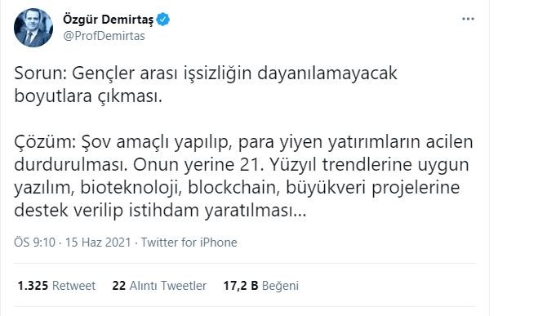Click the blue verified badge icon
This screenshot has width=547, height=316.
(163, 19)
